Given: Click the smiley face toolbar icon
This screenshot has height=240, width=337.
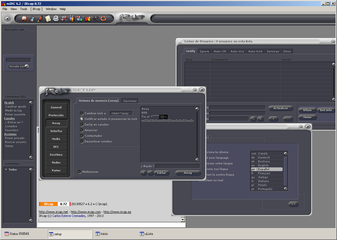Looking at the screenshot, I should [x=24, y=19].
